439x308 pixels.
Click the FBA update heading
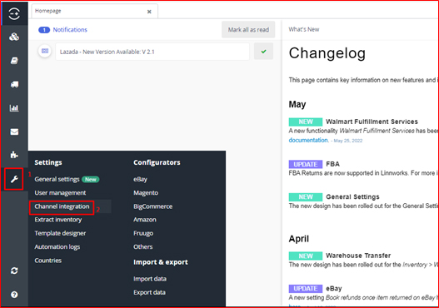click(x=332, y=164)
